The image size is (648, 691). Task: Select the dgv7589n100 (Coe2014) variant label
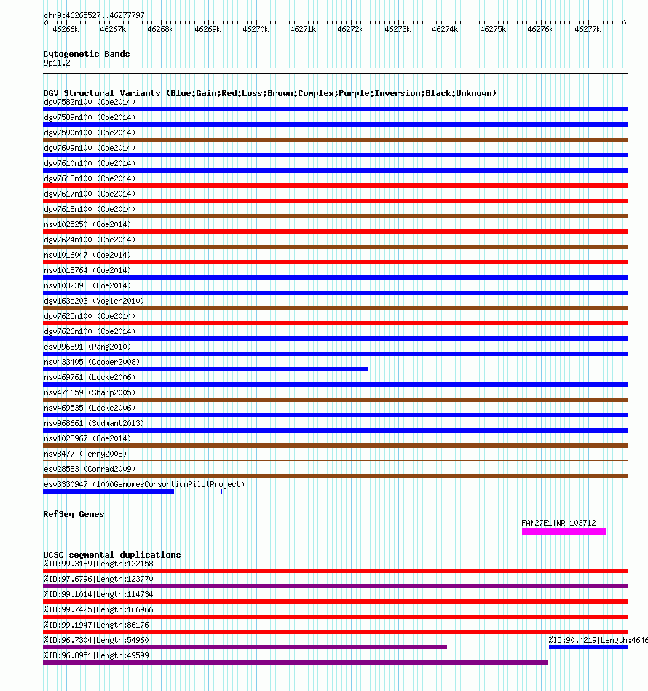click(90, 118)
